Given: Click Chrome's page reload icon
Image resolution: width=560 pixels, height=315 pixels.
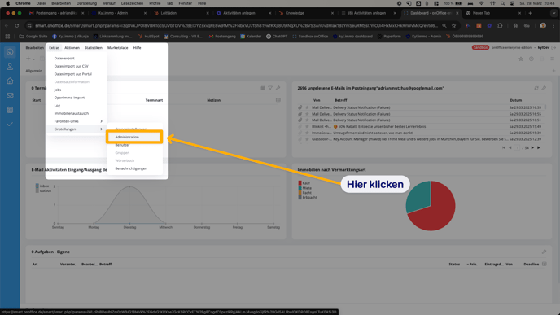Looking at the screenshot, I should click(x=17, y=26).
